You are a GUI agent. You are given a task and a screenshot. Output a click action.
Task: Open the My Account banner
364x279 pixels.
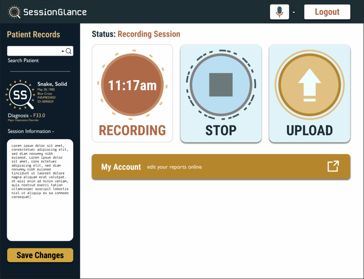pos(213,167)
